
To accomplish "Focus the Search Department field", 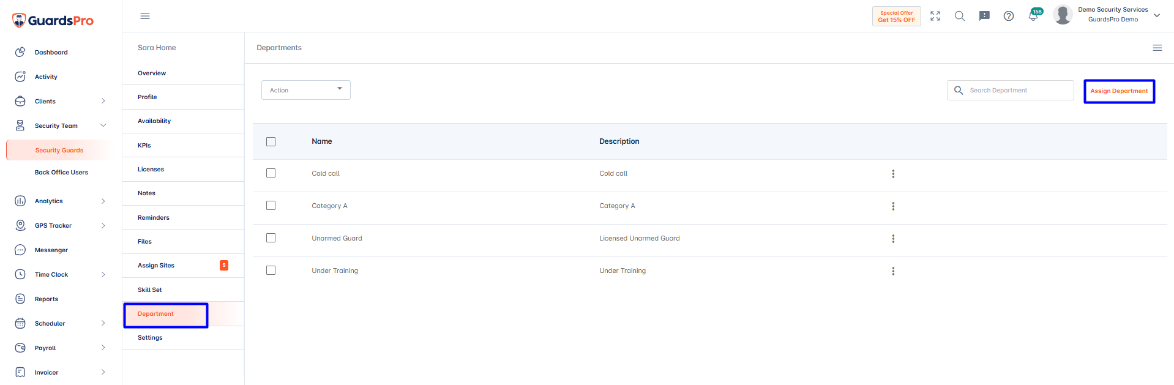I will 1011,90.
